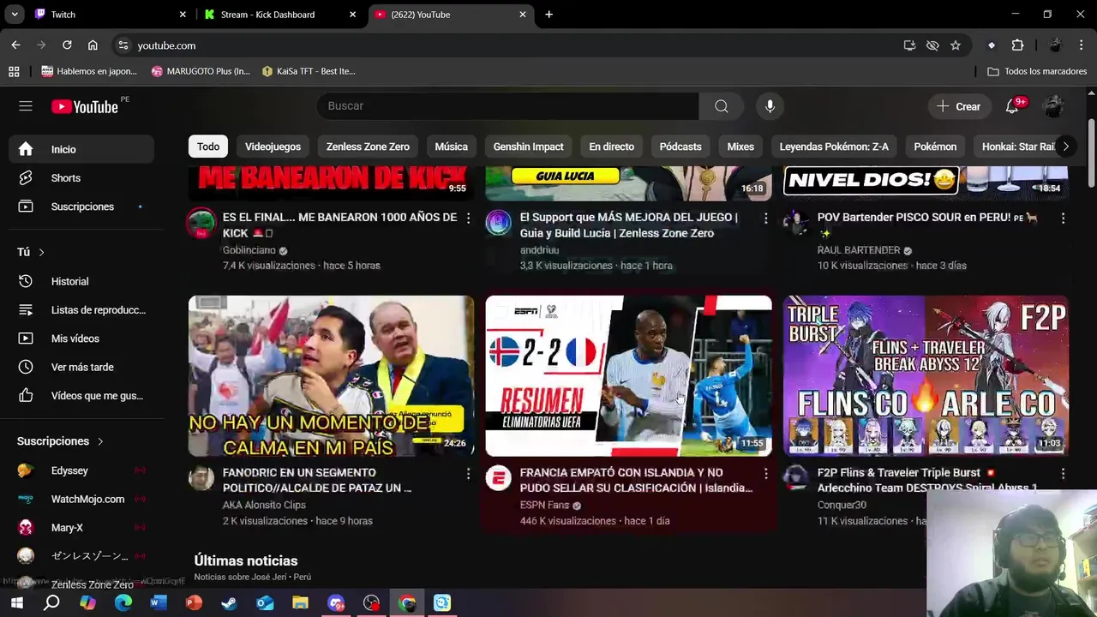Open the FANODRIC video thumbnail
Image resolution: width=1097 pixels, height=617 pixels.
click(x=331, y=375)
